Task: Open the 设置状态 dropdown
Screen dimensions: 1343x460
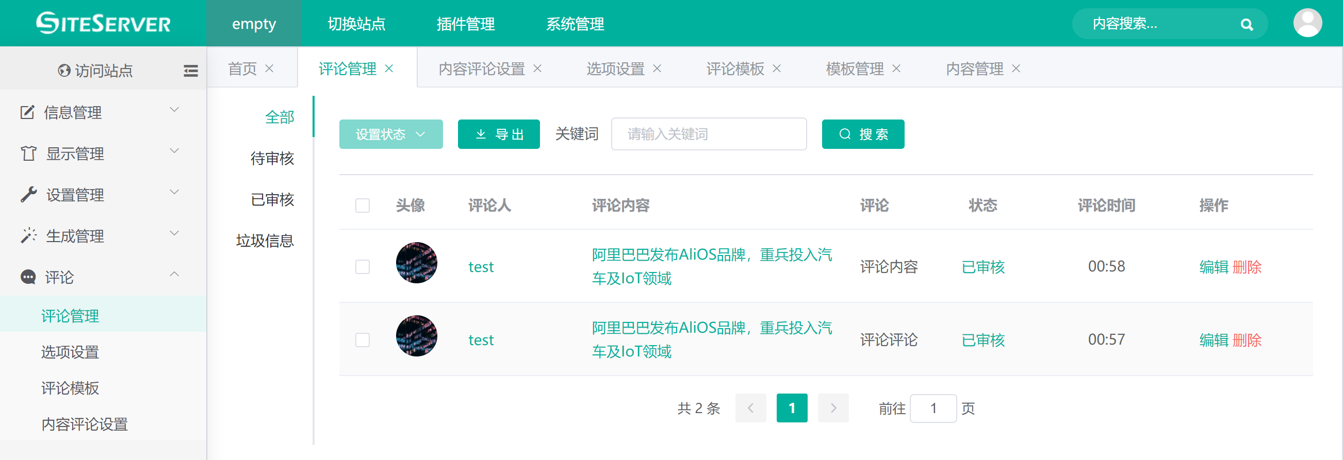Action: [390, 134]
